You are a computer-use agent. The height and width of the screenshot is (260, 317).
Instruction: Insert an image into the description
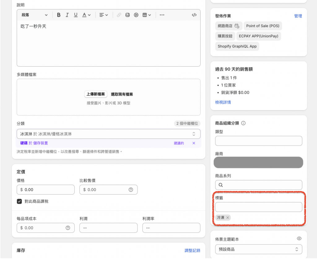click(127, 15)
